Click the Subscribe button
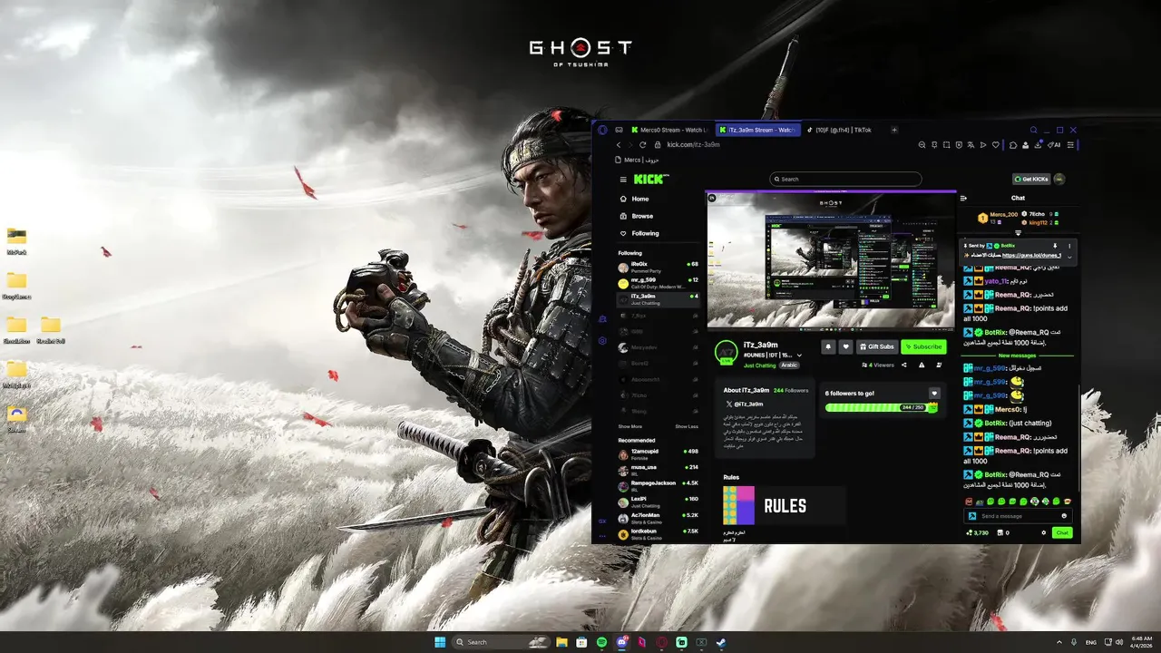The height and width of the screenshot is (653, 1161). click(x=923, y=346)
